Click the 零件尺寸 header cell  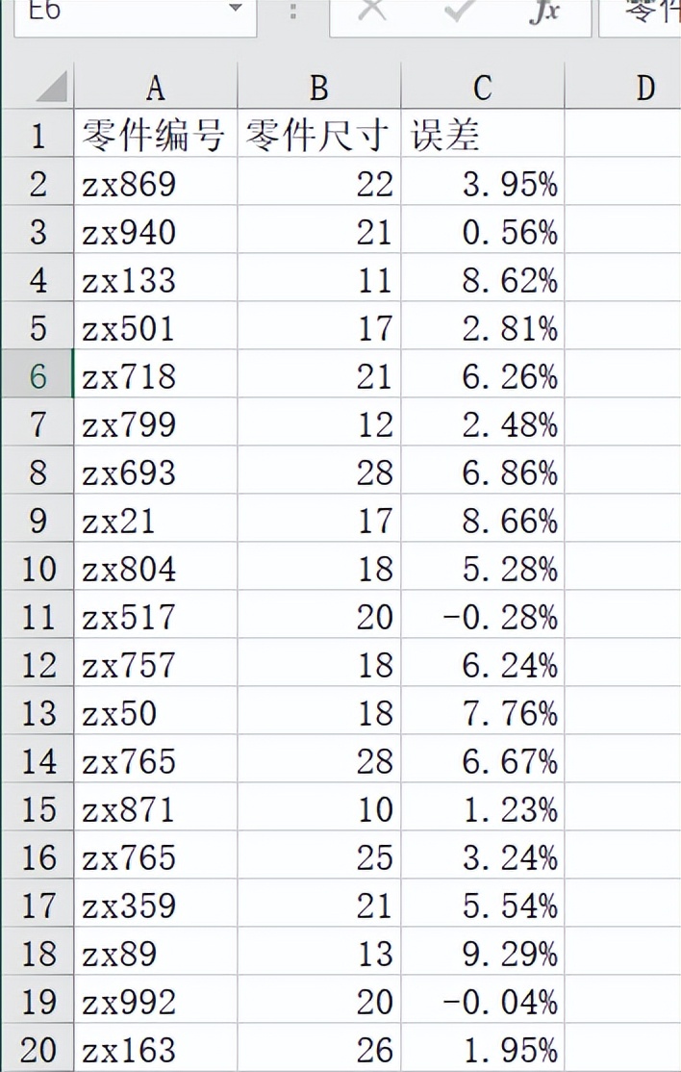[319, 134]
